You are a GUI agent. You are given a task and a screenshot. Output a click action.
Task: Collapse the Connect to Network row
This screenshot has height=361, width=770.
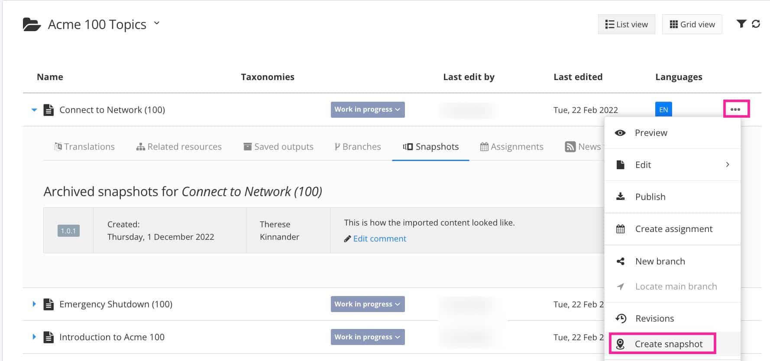click(34, 110)
